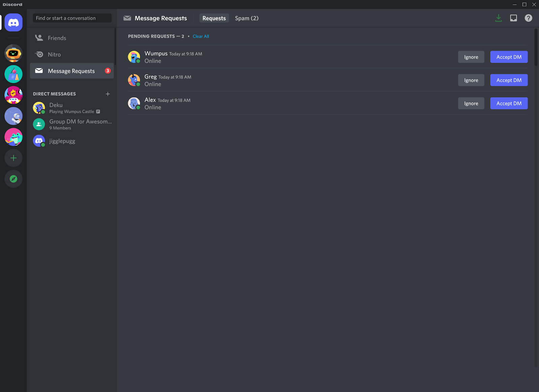Select the Requests tab
The width and height of the screenshot is (539, 392).
214,18
